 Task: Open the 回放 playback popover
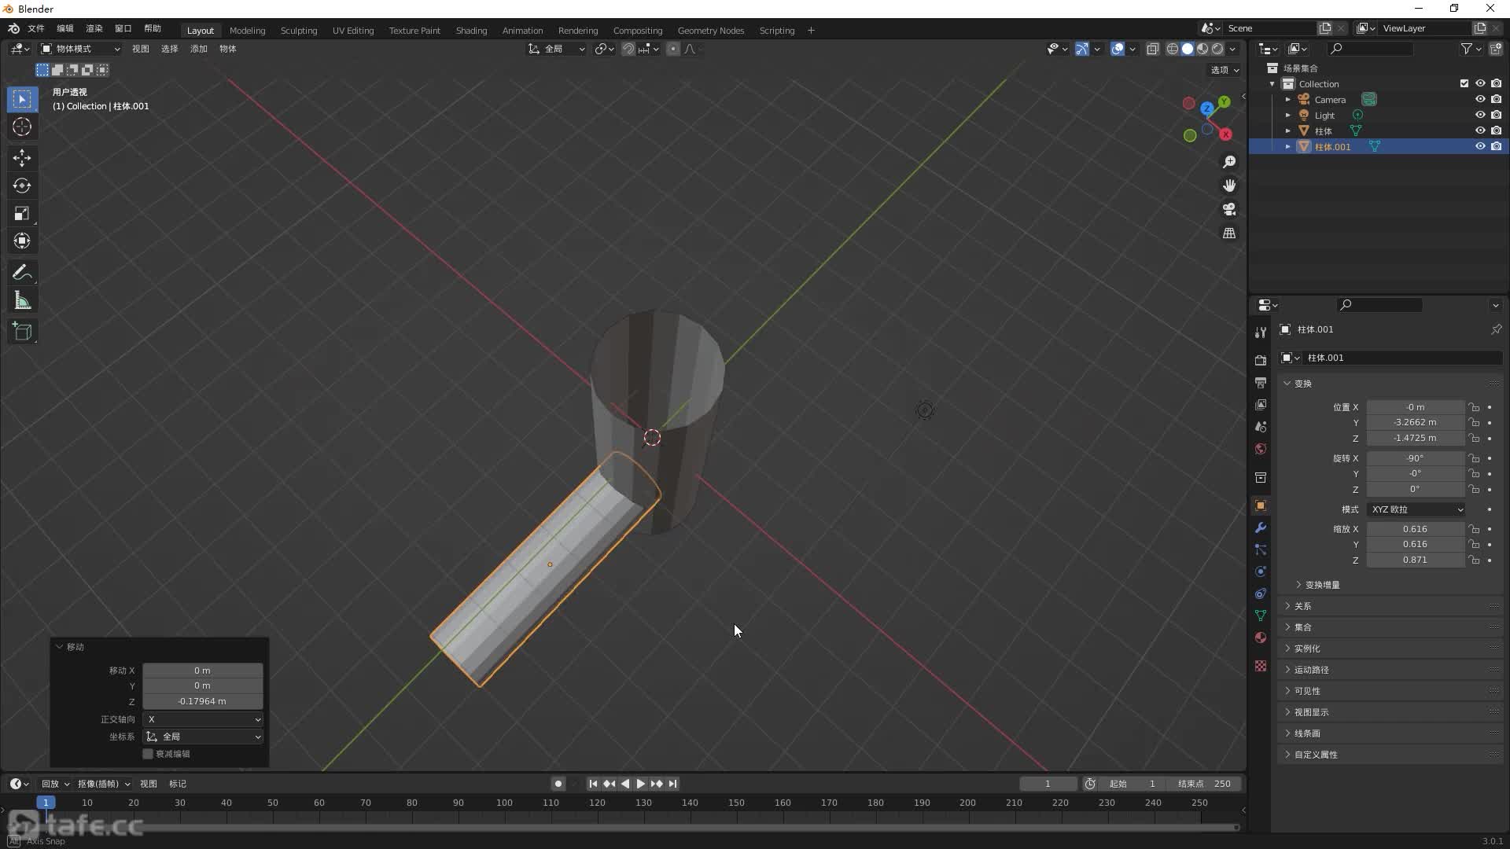[x=55, y=784]
